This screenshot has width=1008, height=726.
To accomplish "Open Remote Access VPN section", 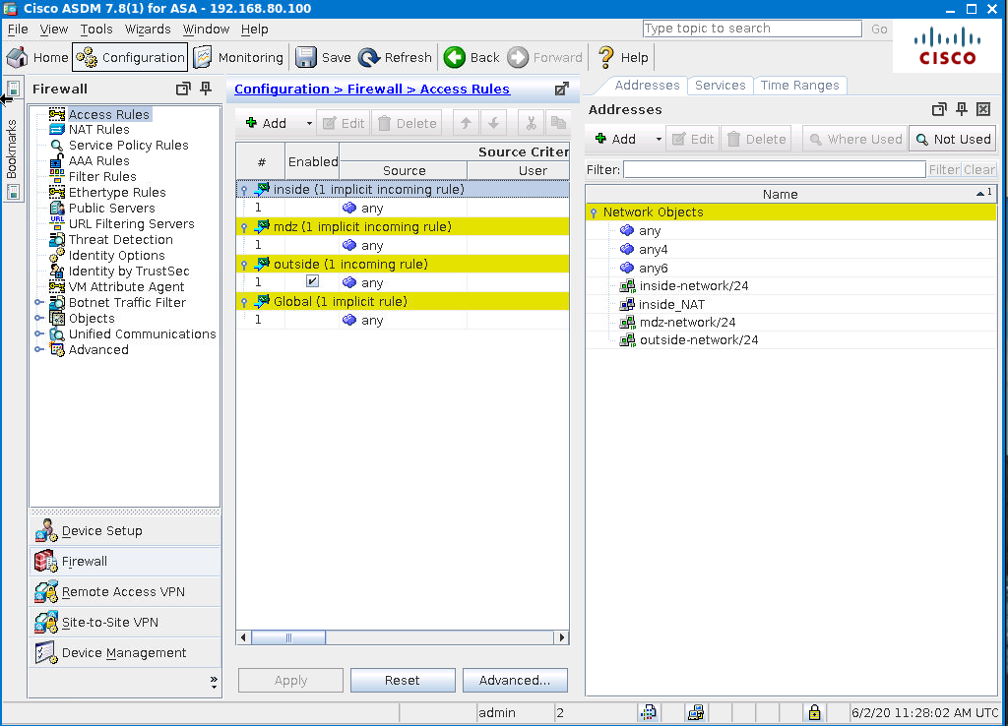I will pyautogui.click(x=125, y=592).
